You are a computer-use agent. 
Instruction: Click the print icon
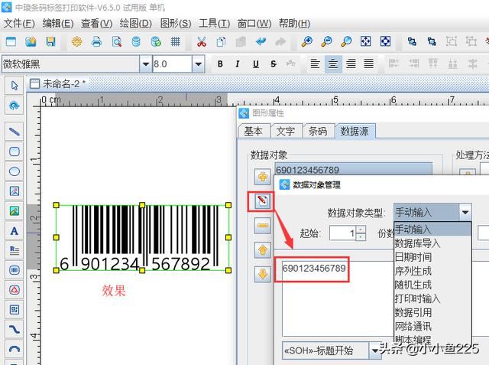tap(96, 41)
